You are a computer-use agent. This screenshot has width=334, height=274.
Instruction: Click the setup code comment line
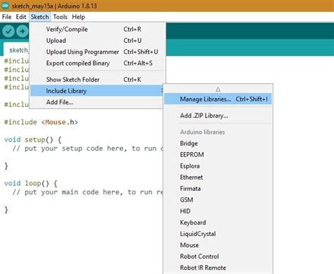(87, 149)
